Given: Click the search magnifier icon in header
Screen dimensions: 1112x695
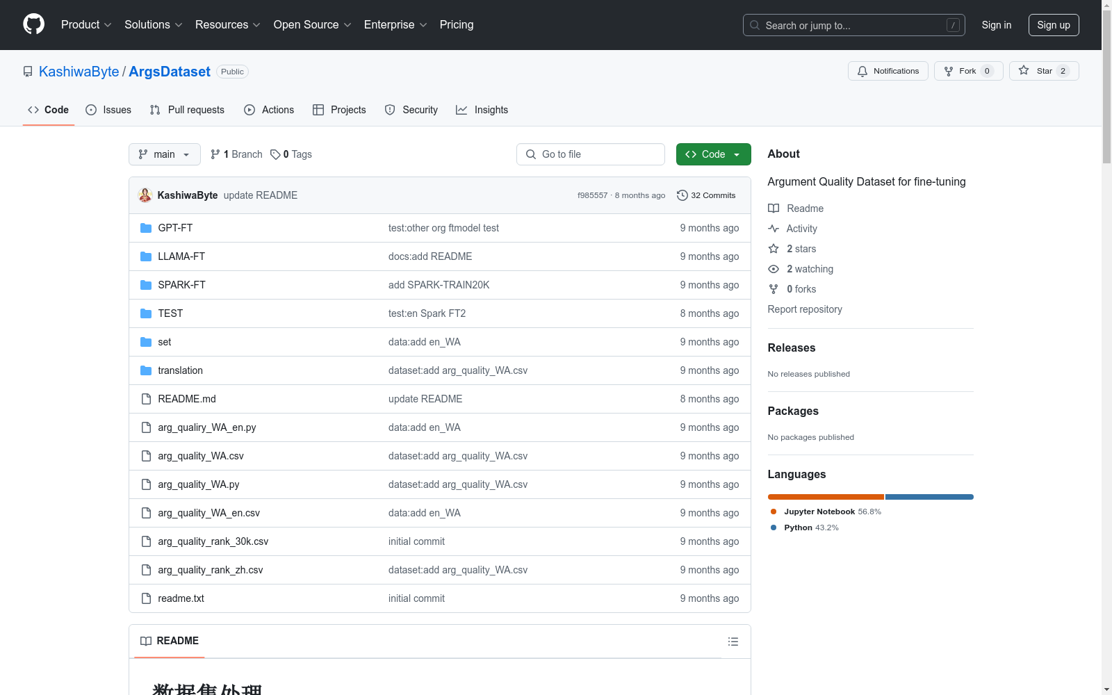Looking at the screenshot, I should 755,25.
